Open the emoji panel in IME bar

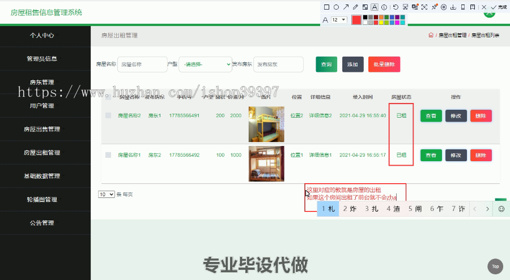501,209
